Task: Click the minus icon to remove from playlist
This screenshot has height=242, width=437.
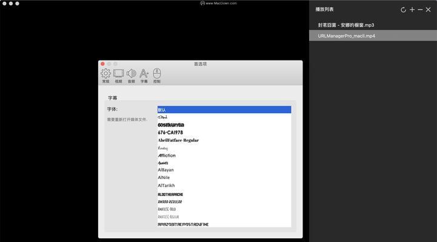Action: [x=420, y=10]
